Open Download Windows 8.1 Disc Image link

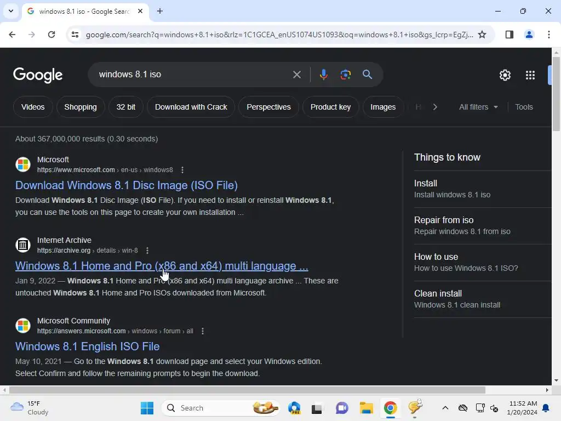coord(127,185)
